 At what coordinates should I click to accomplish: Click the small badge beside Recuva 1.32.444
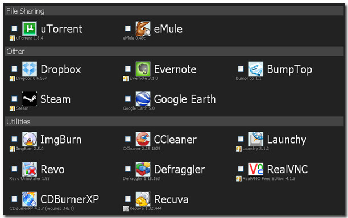pos(126,209)
